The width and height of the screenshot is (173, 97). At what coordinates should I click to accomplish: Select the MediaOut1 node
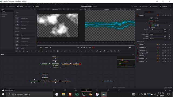(108, 81)
